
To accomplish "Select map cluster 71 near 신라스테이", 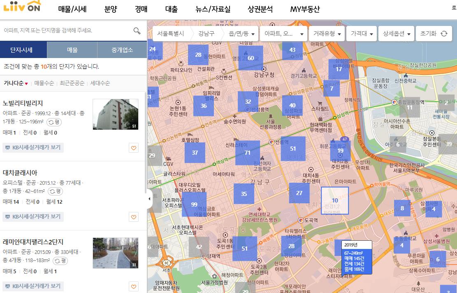I will [x=248, y=153].
